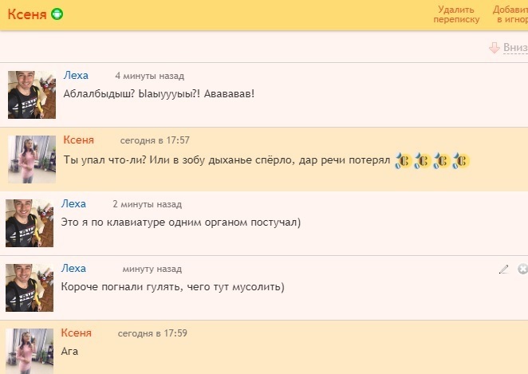Click Удалить переписку link
The image size is (528, 374).
[x=456, y=14]
